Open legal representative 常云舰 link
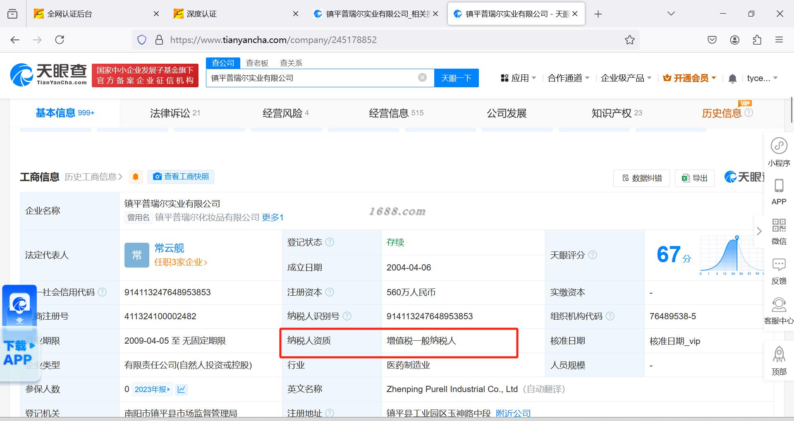Screen dimensions: 794x421 point(169,248)
